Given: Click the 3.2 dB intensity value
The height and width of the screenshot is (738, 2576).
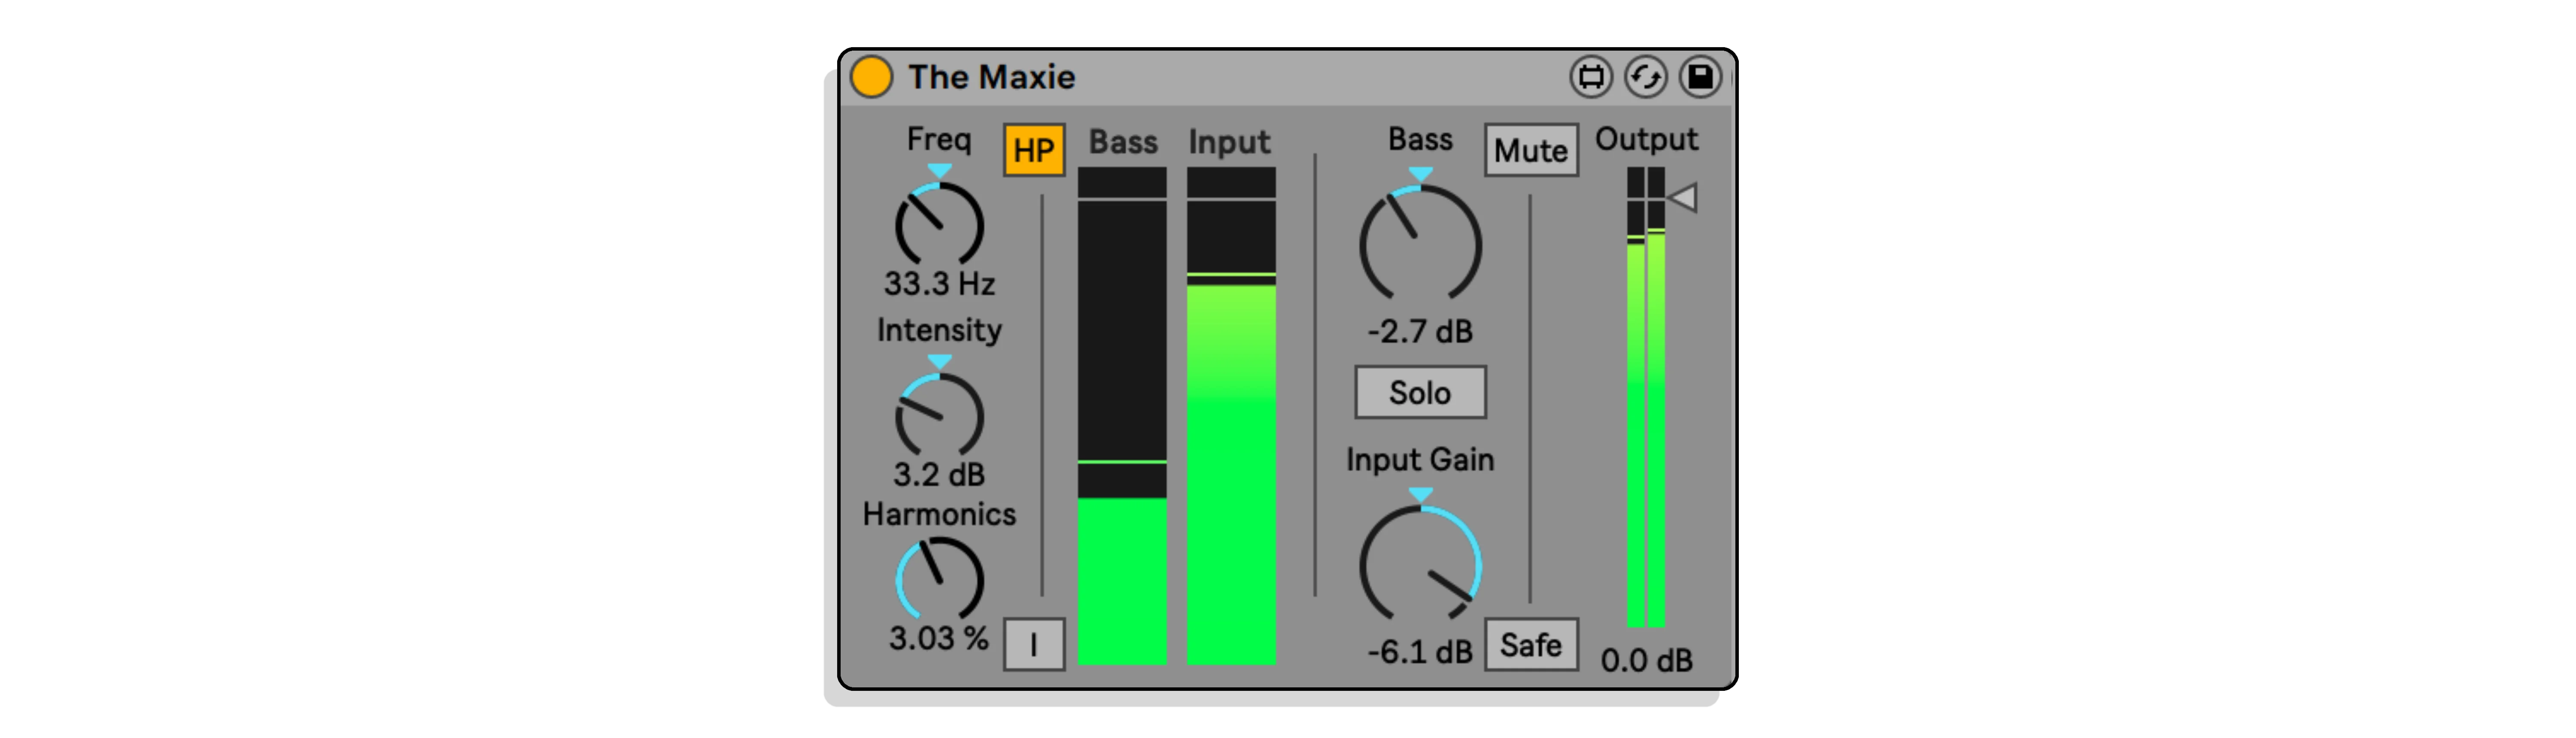Looking at the screenshot, I should pyautogui.click(x=939, y=474).
